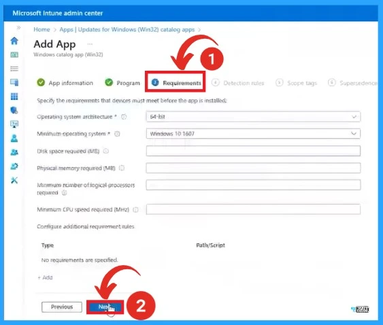Open Apps | Updates for Windows breadcrumb
Viewport: 383px width, 325px height.
tap(127, 29)
